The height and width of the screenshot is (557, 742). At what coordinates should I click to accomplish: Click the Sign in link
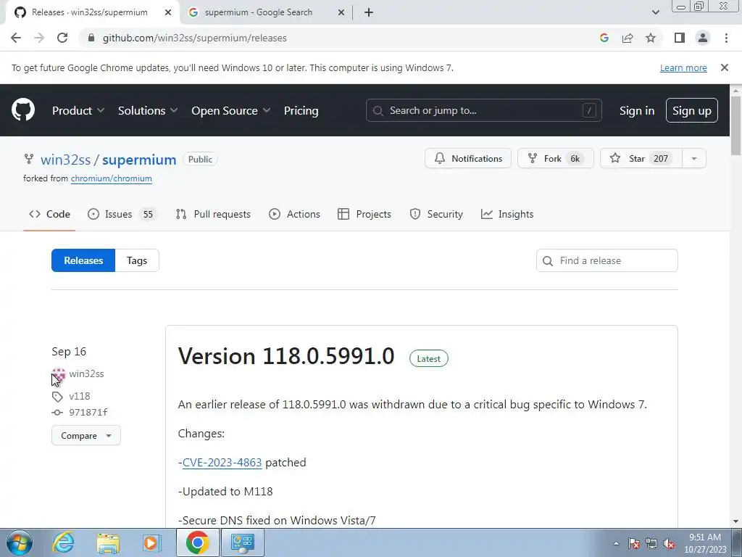point(637,110)
